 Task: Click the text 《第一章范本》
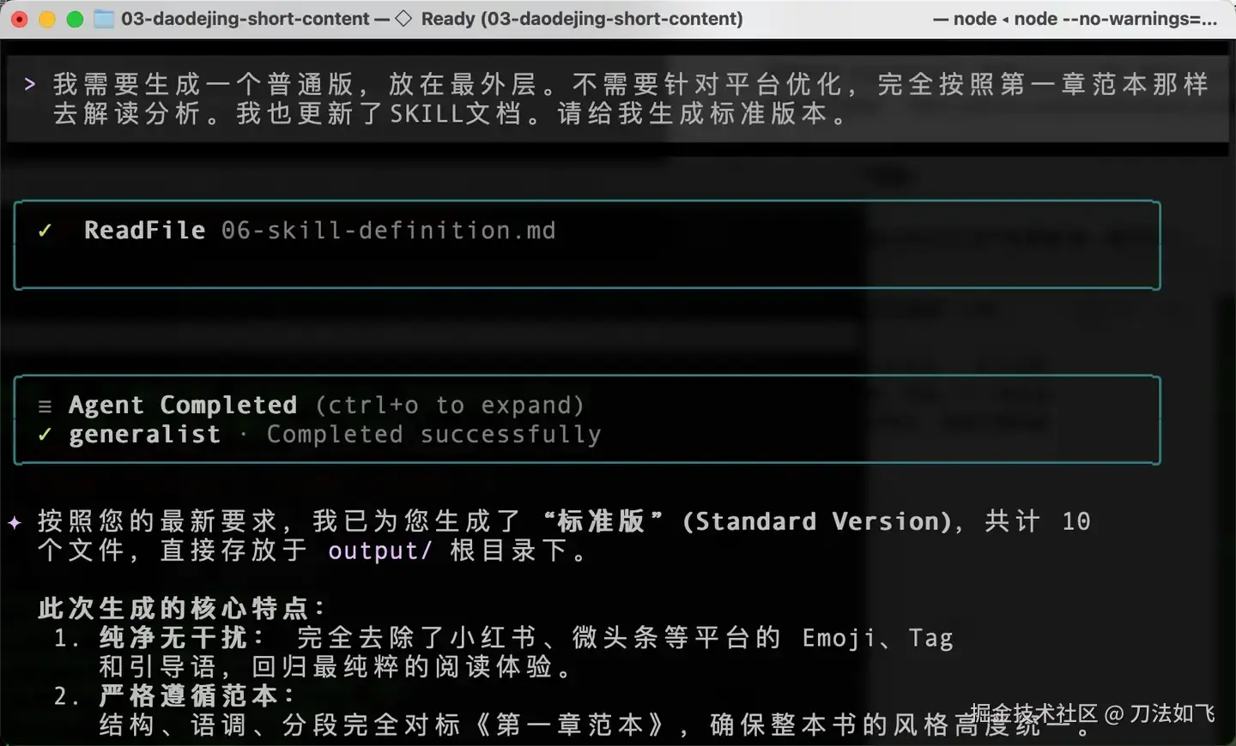tap(571, 725)
